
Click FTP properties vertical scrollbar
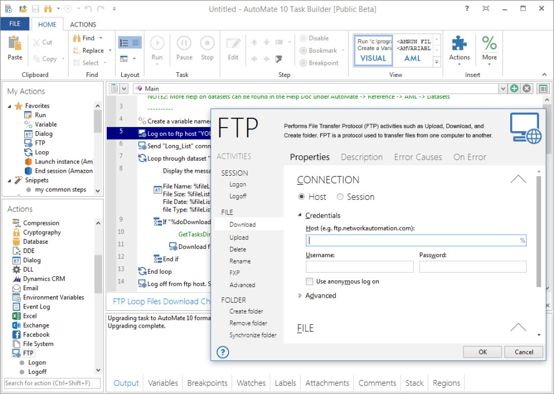point(539,232)
